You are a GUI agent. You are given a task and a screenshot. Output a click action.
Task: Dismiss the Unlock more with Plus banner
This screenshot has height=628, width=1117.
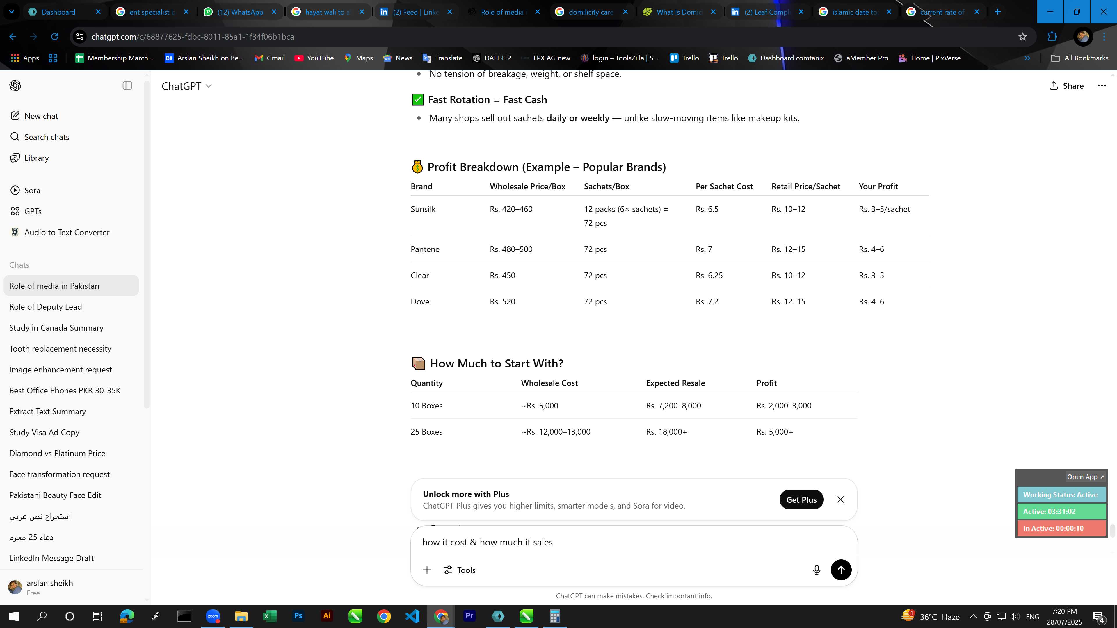pos(840,499)
